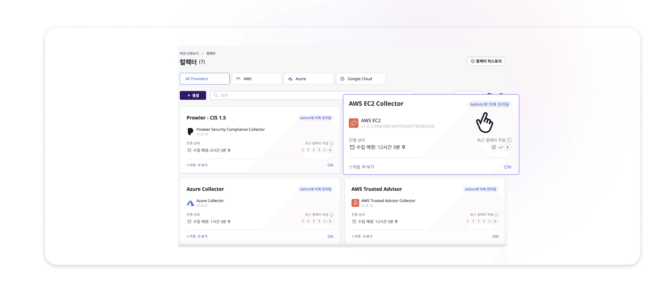The height and width of the screenshot is (289, 671).
Task: Click Admin-managed badge on Prowler card
Action: coord(316,118)
